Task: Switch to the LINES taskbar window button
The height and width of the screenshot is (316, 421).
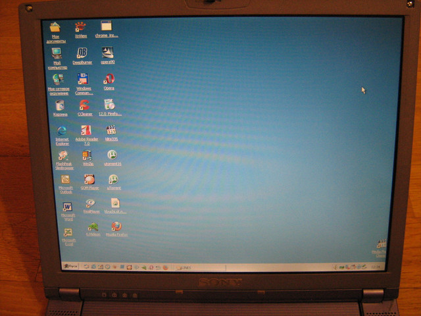Action: click(x=201, y=268)
